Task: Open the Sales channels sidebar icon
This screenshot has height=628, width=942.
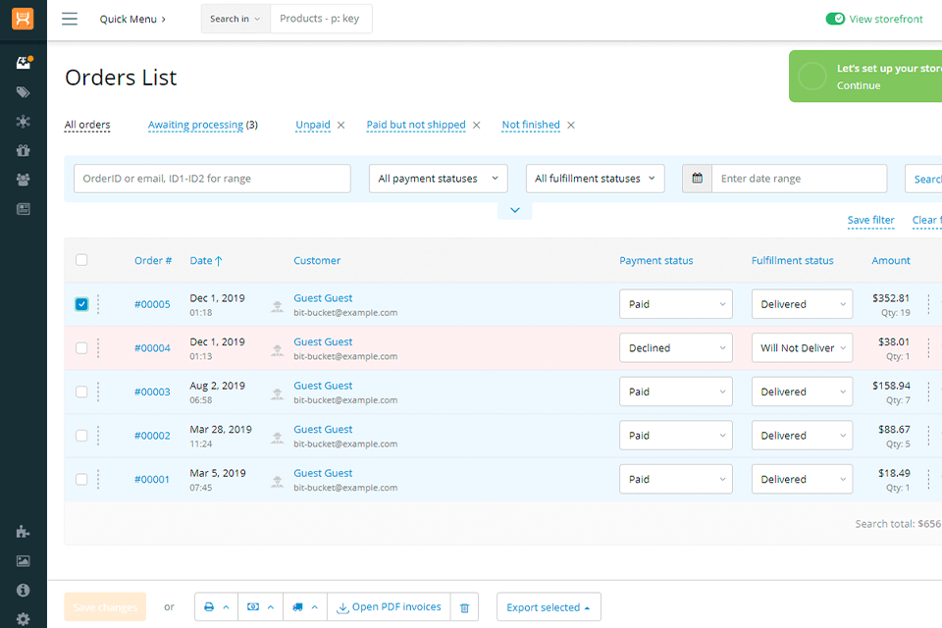Action: [x=23, y=122]
